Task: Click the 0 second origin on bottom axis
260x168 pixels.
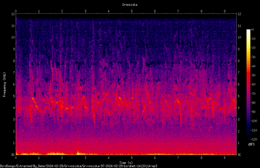Action: pos(16,158)
